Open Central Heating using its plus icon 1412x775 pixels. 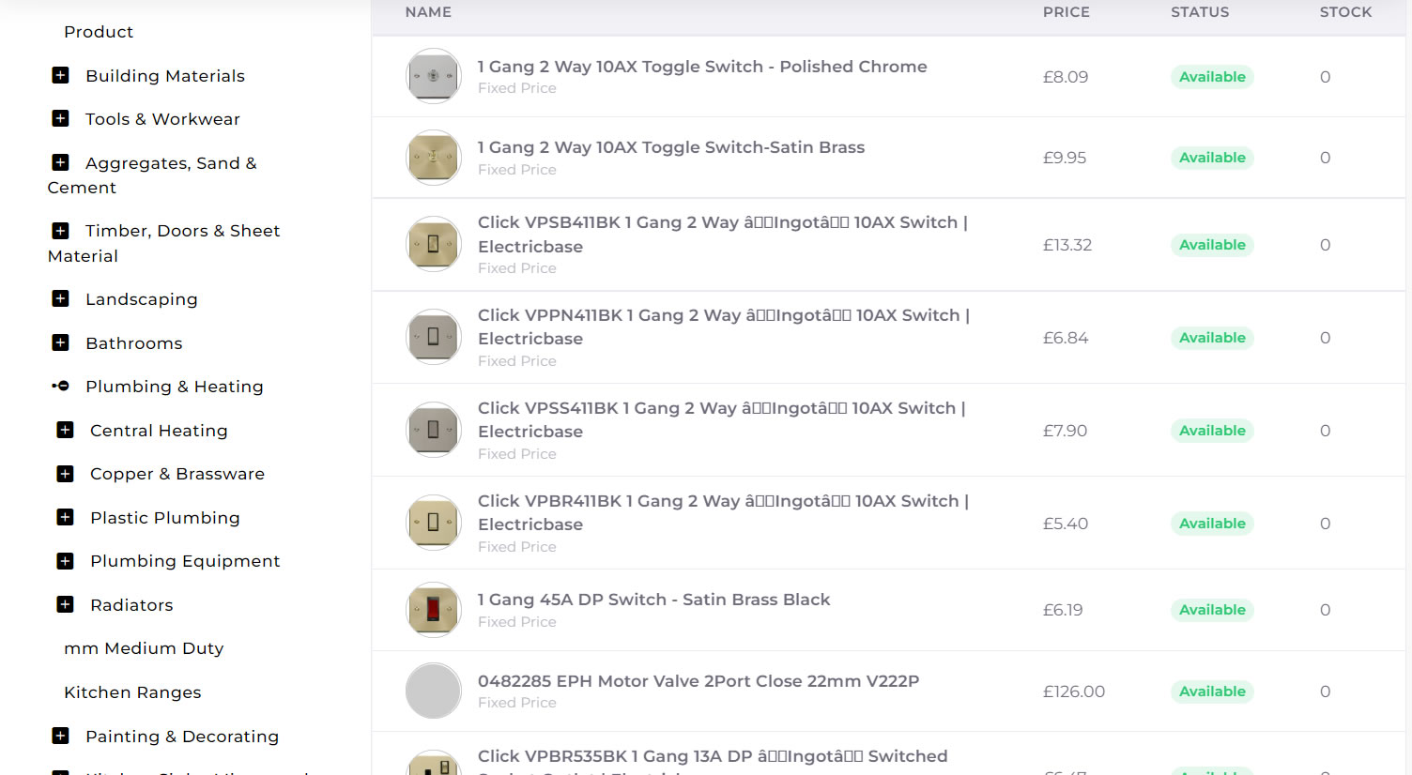[x=65, y=430]
